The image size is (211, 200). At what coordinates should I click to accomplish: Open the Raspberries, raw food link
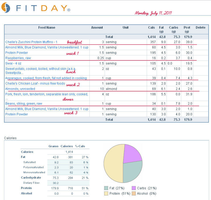(x=18, y=58)
